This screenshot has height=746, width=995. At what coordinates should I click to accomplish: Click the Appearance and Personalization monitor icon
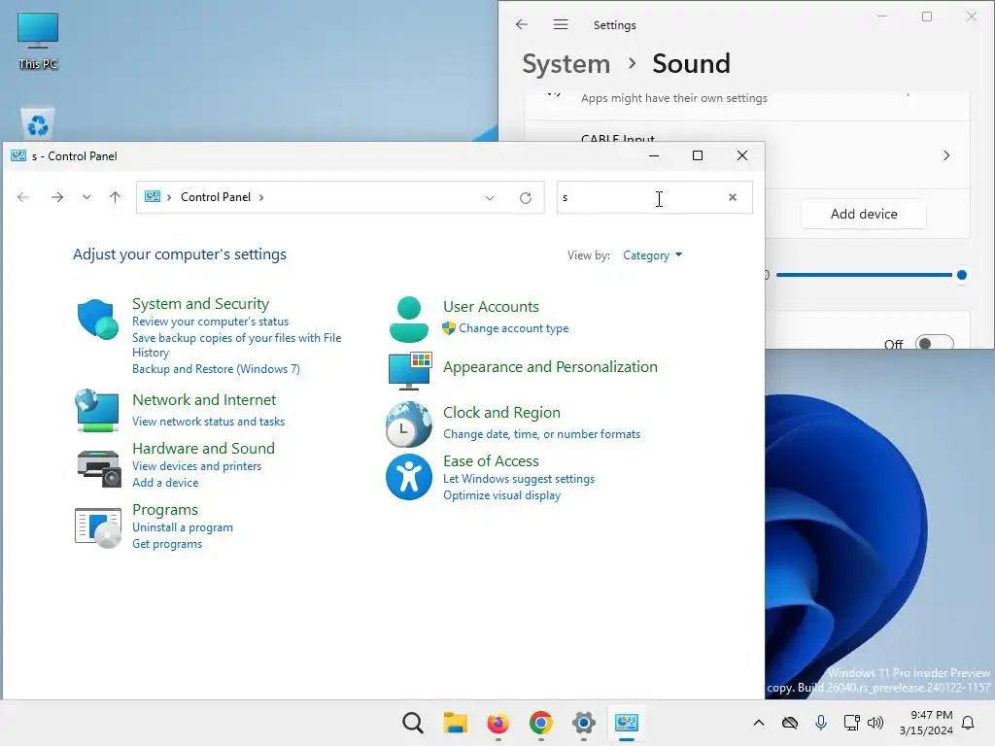tap(410, 370)
